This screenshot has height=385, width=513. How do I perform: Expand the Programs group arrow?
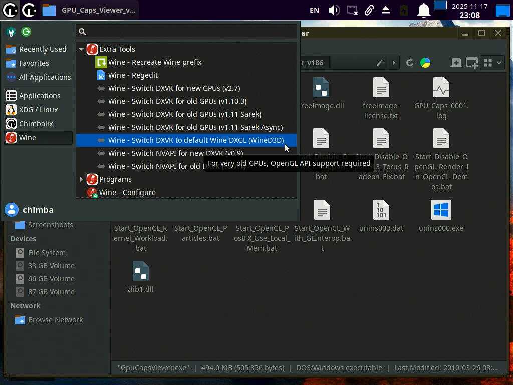tap(81, 179)
